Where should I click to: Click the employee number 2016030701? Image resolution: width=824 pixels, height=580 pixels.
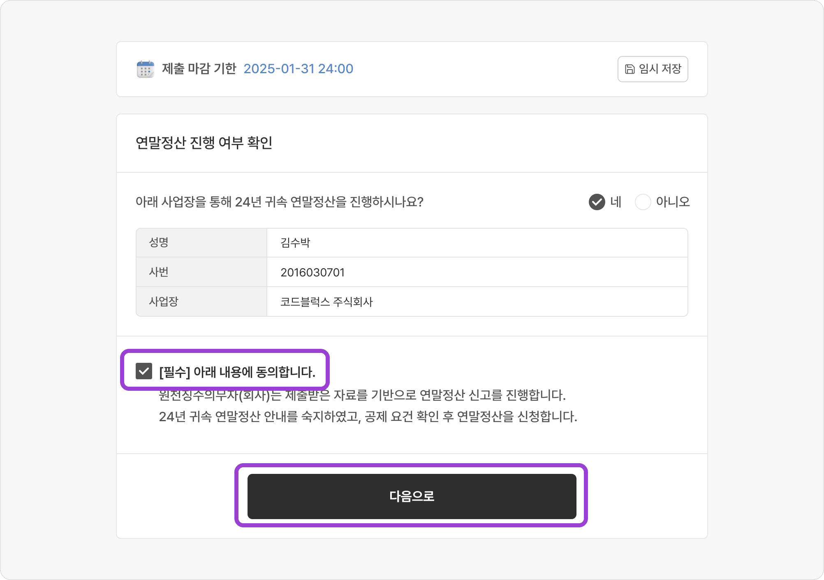point(312,272)
